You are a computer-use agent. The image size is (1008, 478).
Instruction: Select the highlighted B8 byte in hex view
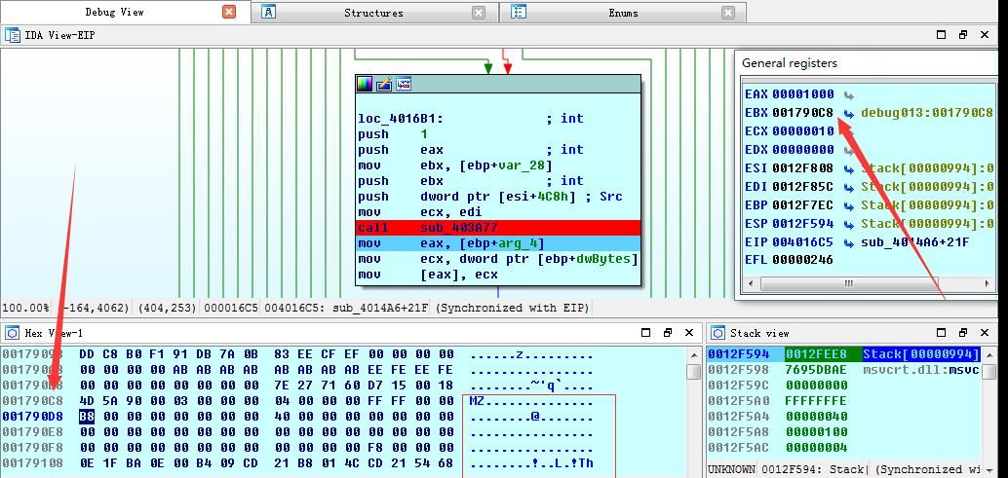[87, 417]
